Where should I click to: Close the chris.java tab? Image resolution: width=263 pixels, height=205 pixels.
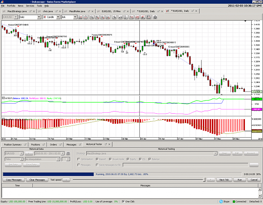(x=60, y=11)
